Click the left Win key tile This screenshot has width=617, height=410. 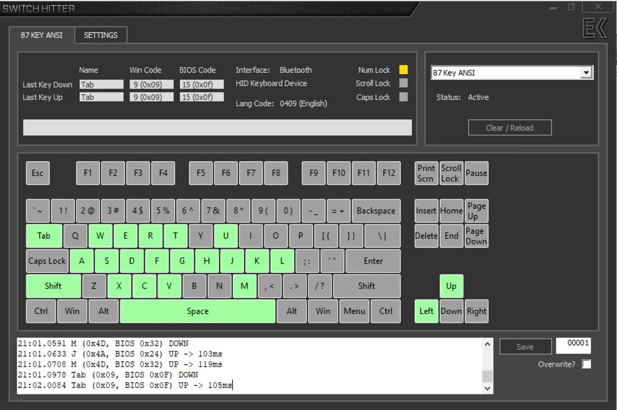(x=72, y=311)
